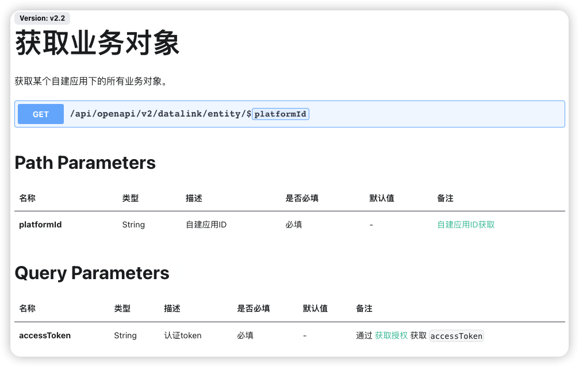Click 必填 in the platformId row
The height and width of the screenshot is (367, 579).
pos(294,225)
